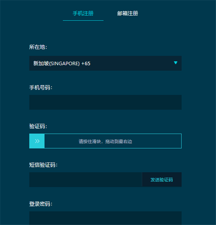
Task: Click the 短信验证码 field label
Action: 43,165
